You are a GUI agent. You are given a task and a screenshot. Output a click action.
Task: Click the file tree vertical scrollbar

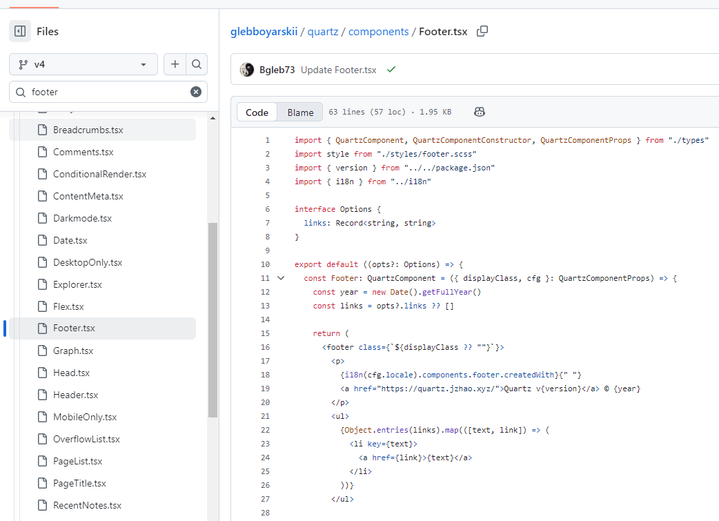click(213, 317)
